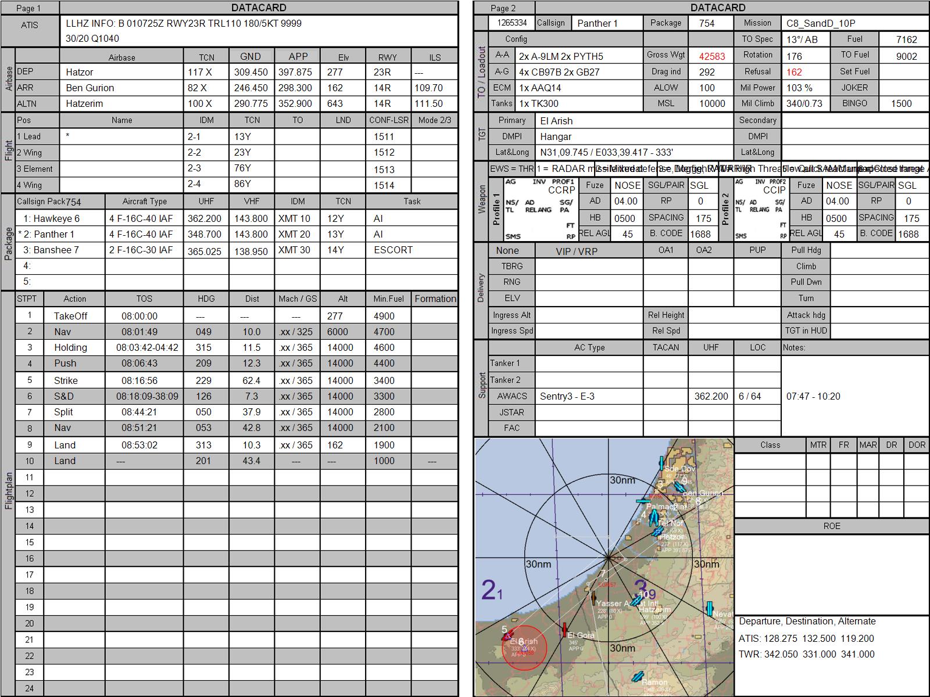930x697 pixels.
Task: Select the Strike action in flightplan row 5
Action: pos(66,380)
